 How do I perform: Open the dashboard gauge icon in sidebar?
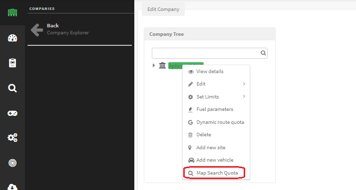pyautogui.click(x=12, y=38)
